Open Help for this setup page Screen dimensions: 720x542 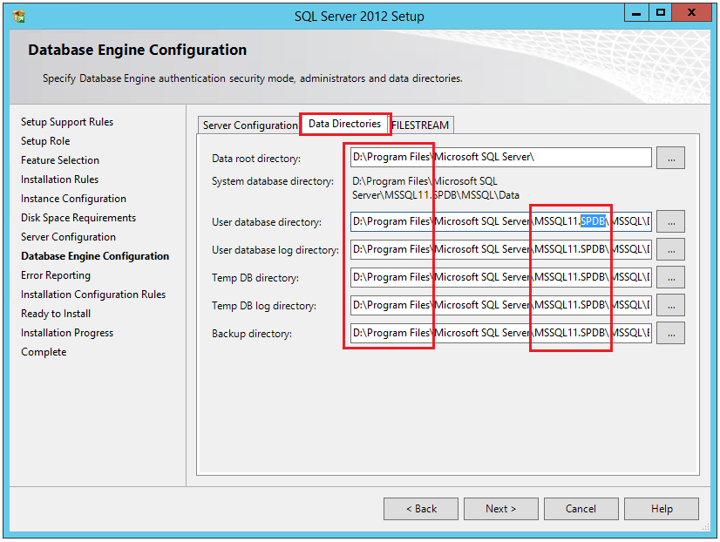(662, 509)
